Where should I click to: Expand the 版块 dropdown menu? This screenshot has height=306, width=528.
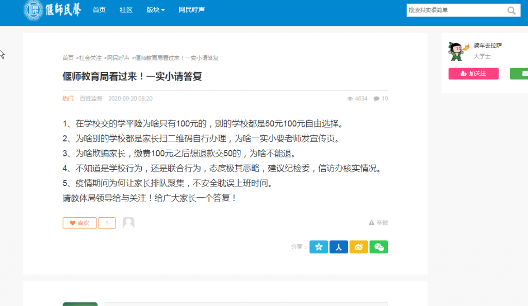[x=156, y=10]
